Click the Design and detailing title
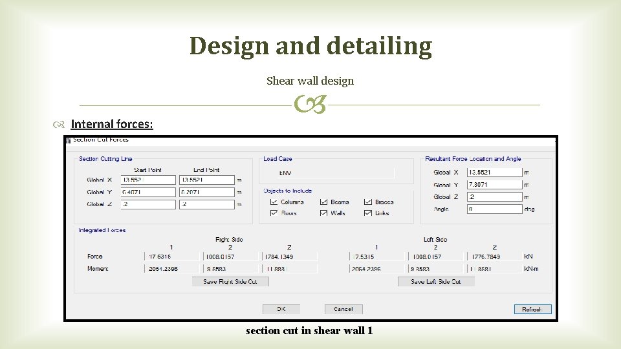Screen dimensions: 621x349 click(310, 46)
